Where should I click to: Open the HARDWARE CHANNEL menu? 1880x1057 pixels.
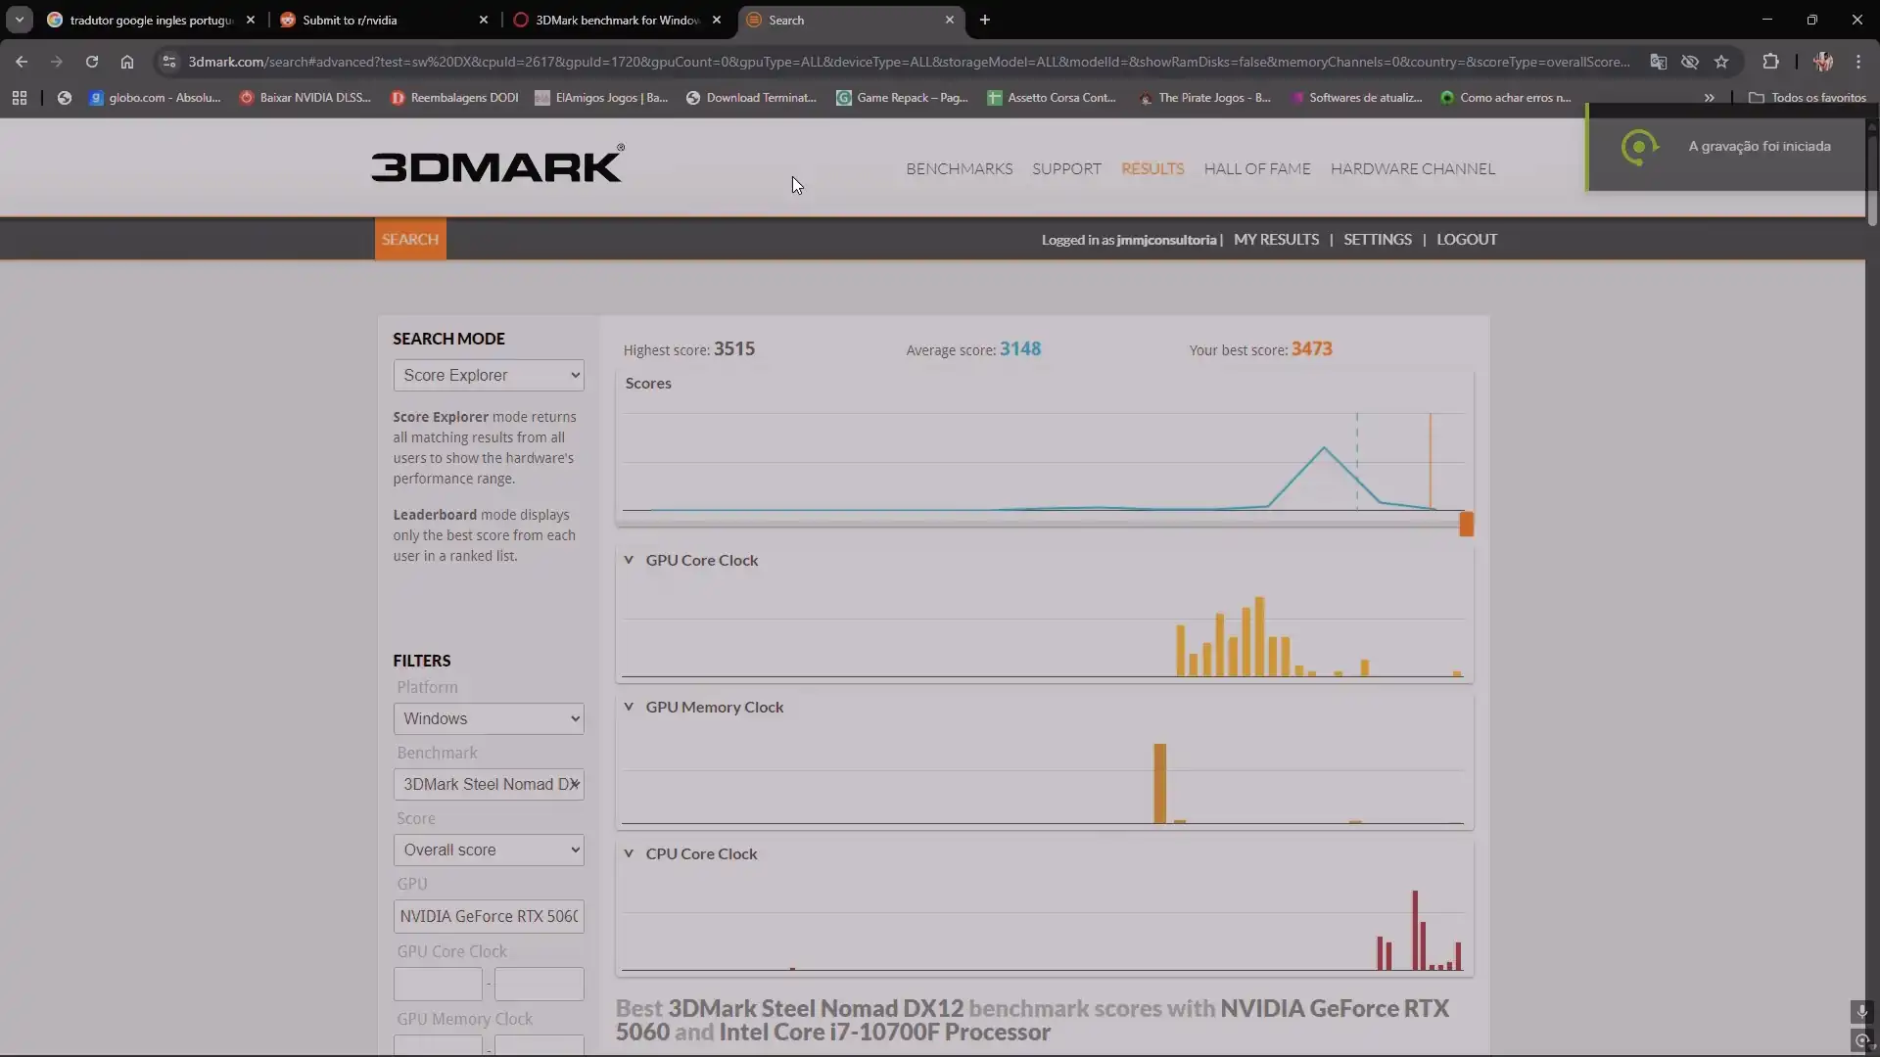1412,169
